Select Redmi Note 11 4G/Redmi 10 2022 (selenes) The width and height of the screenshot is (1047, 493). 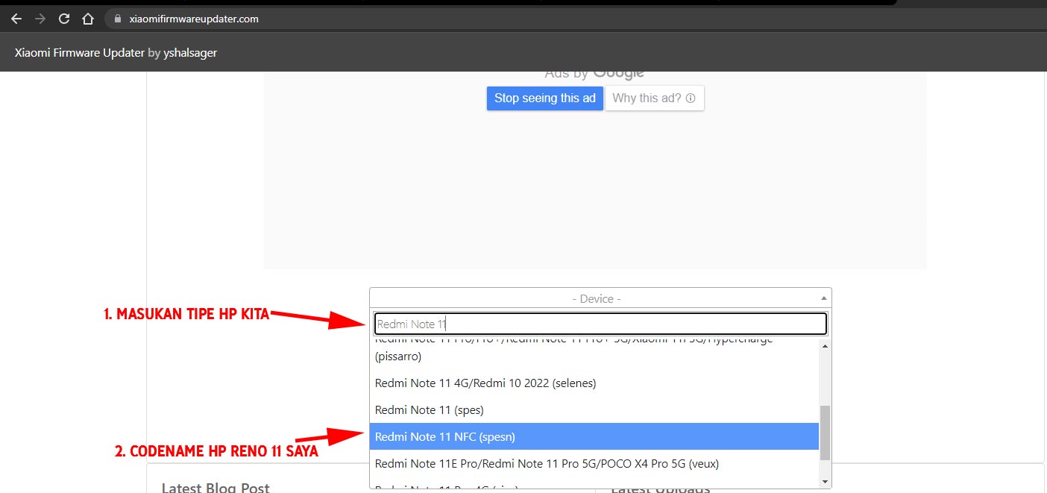point(485,383)
